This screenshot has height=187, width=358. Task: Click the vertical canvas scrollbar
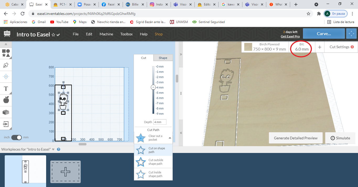177,79
